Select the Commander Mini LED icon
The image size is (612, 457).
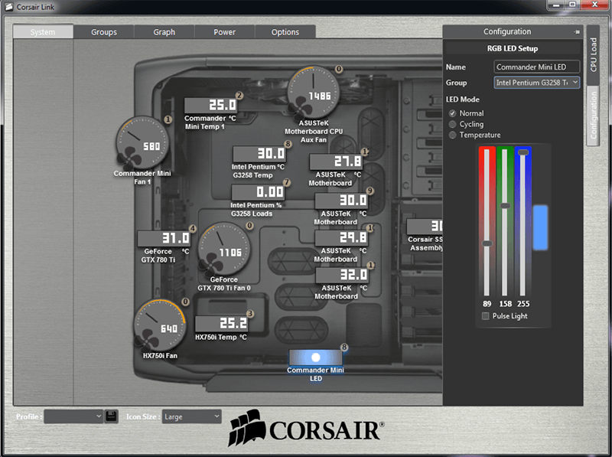click(x=315, y=357)
